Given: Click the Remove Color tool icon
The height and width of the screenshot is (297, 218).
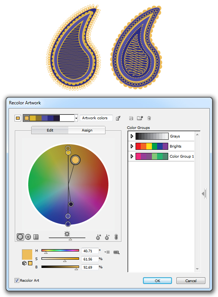Looking at the screenshot, I should coord(107,237).
